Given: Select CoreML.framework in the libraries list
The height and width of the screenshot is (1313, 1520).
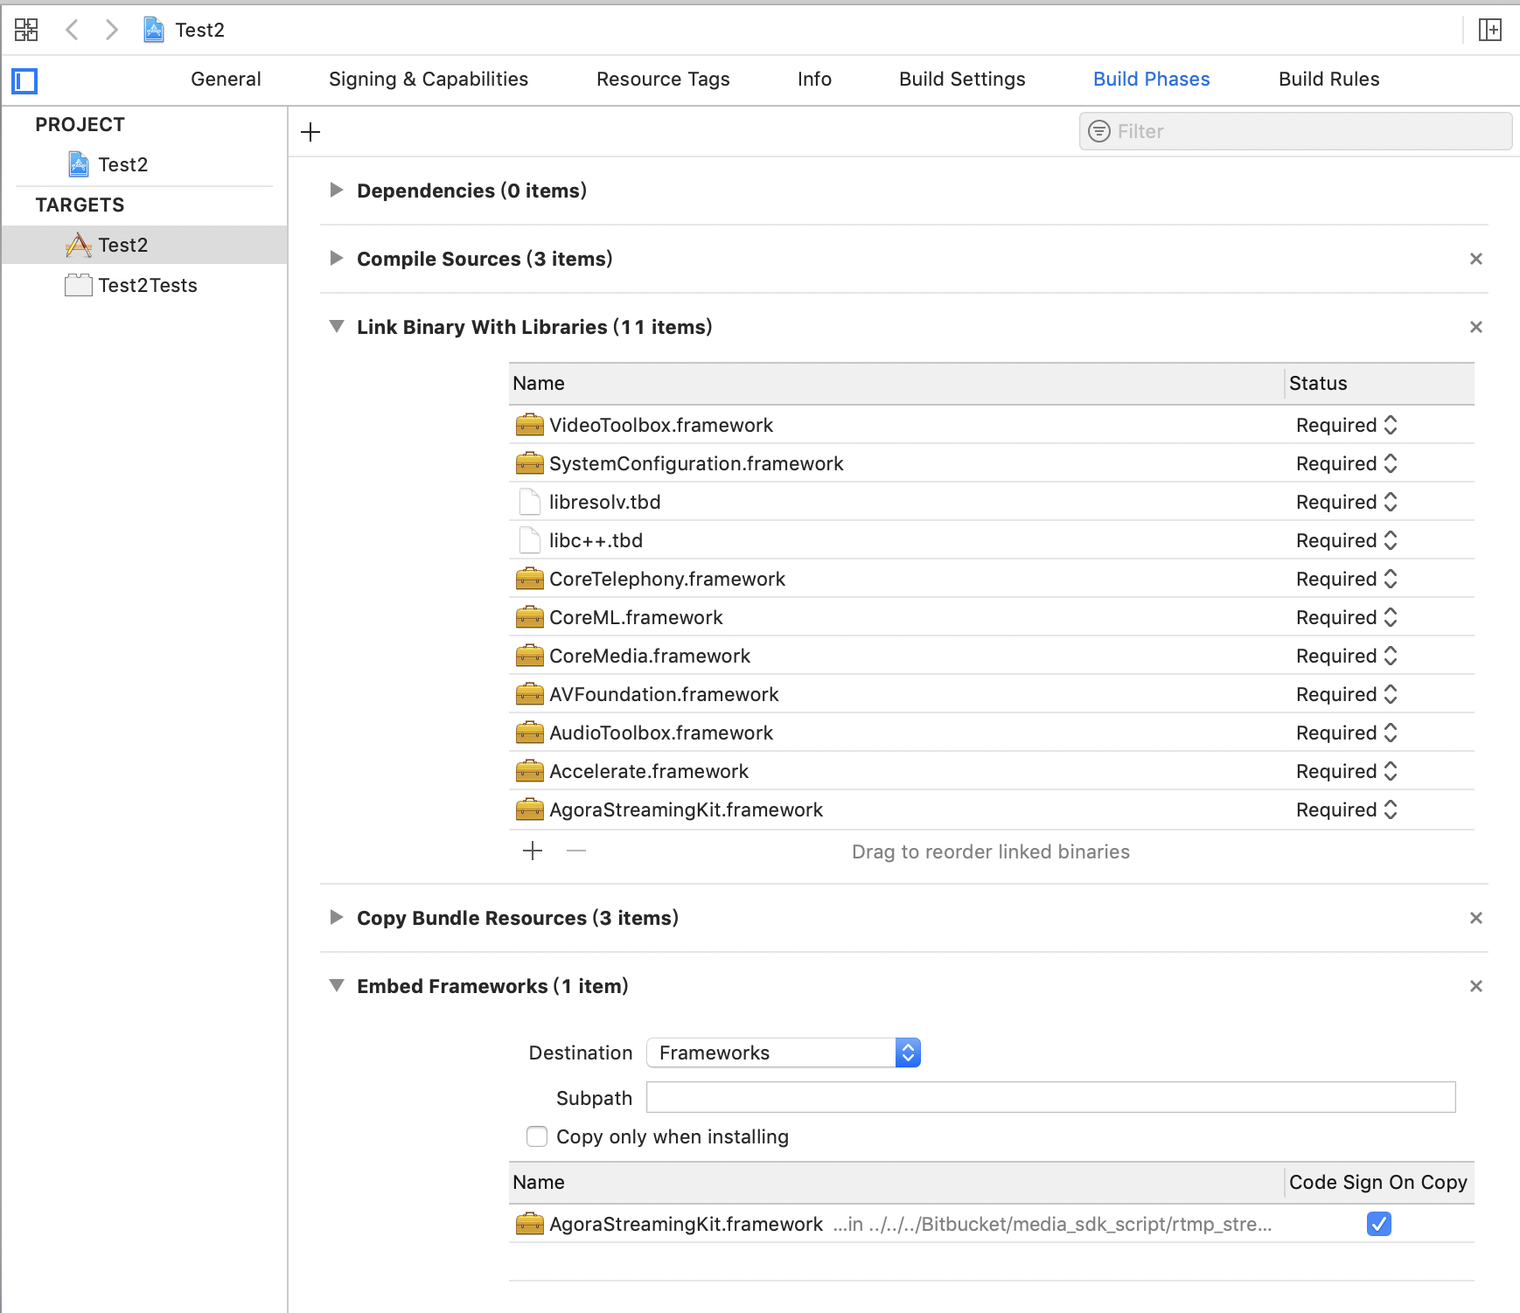Looking at the screenshot, I should pos(636,617).
